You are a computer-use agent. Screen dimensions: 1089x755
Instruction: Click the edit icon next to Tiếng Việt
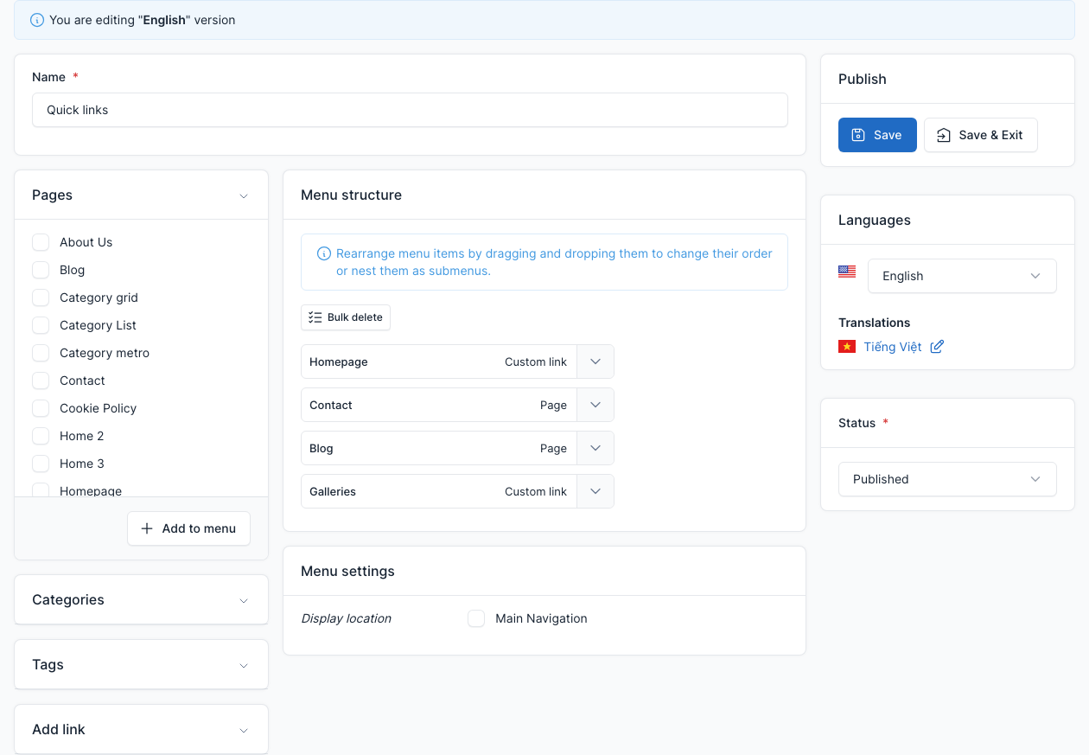[937, 347]
